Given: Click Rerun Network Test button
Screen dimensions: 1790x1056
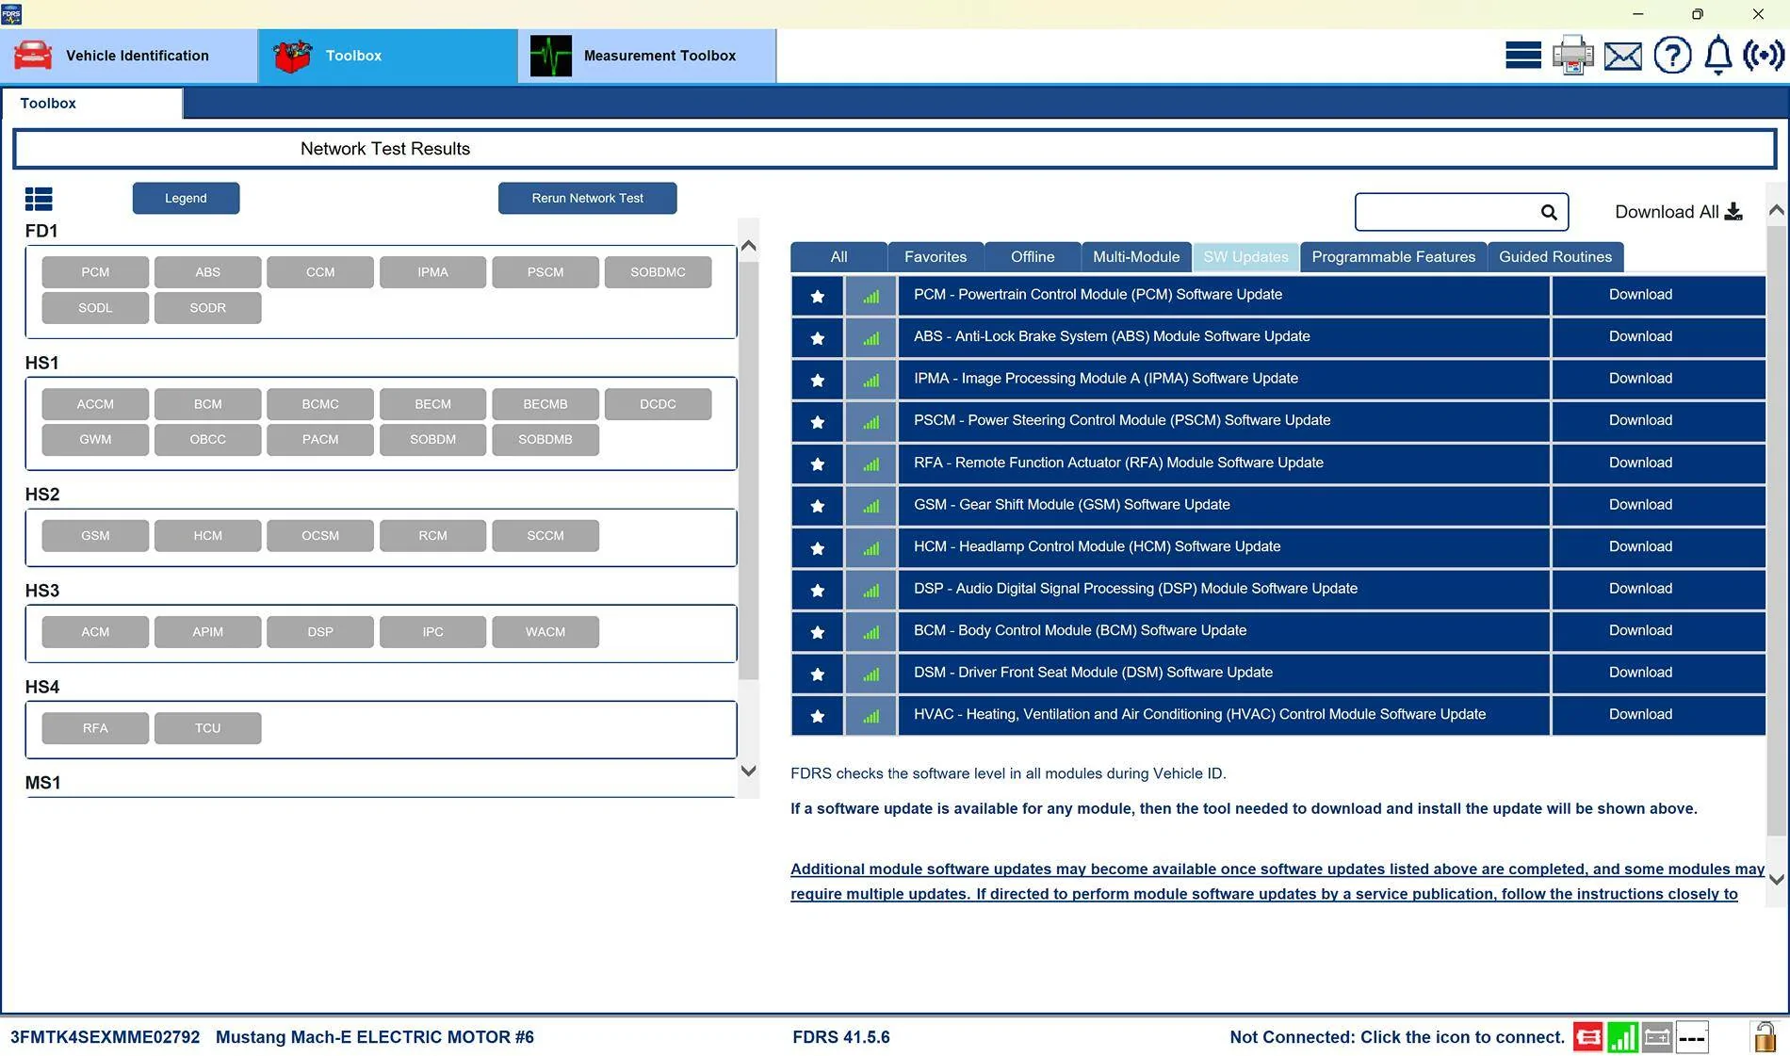Looking at the screenshot, I should coord(587,198).
